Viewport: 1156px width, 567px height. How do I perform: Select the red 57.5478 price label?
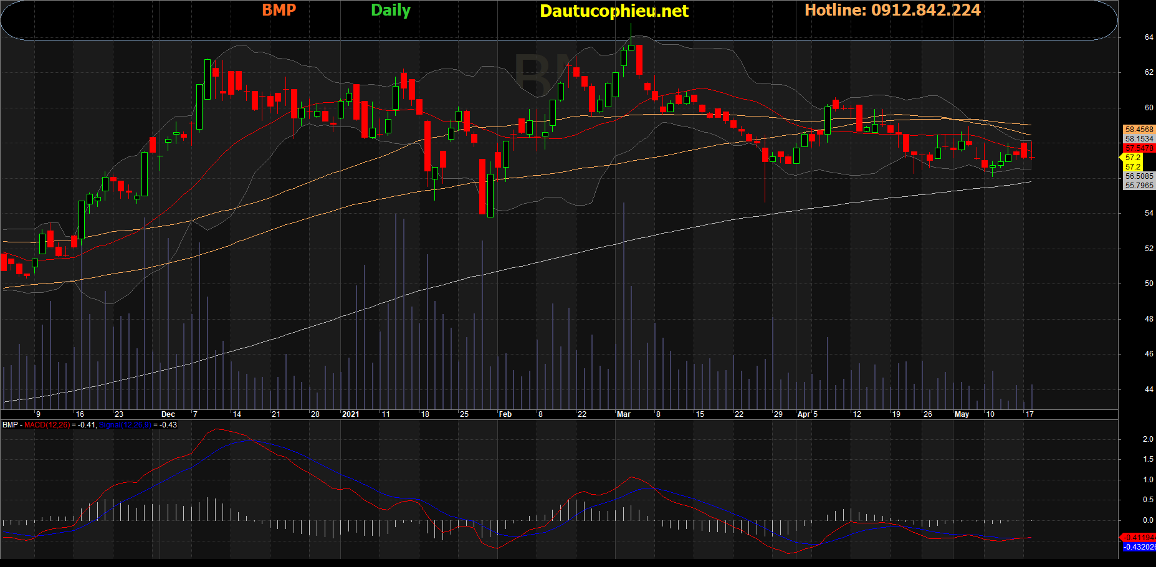click(1139, 148)
